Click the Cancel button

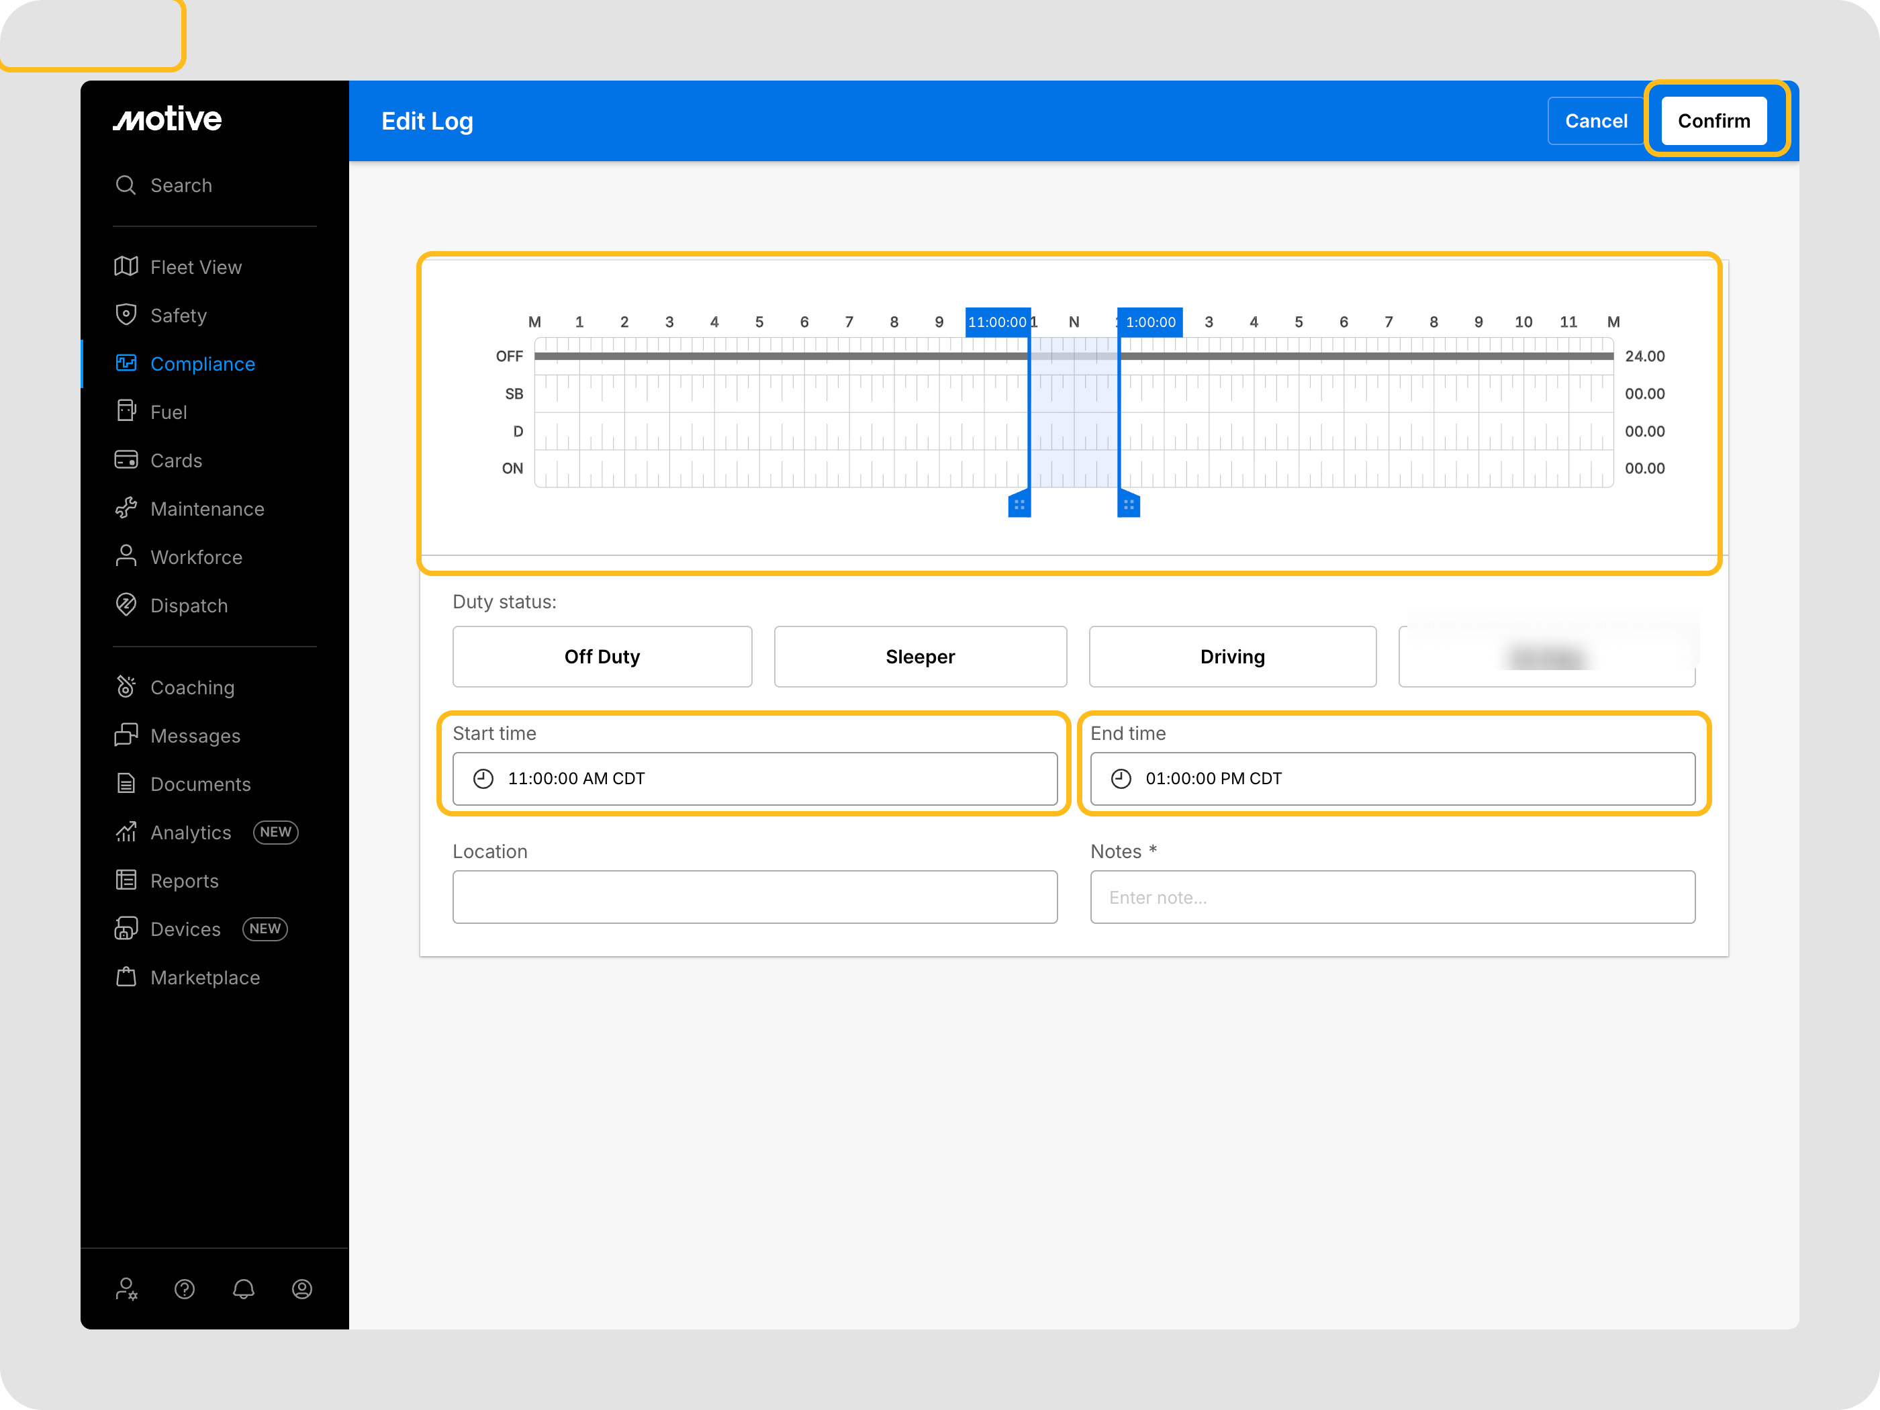pyautogui.click(x=1595, y=122)
